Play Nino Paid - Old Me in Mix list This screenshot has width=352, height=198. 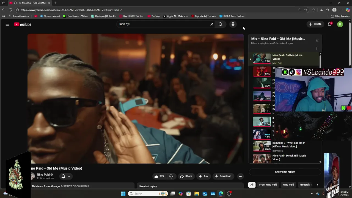(285, 59)
